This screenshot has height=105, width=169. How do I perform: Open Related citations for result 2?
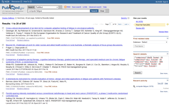point(23,55)
